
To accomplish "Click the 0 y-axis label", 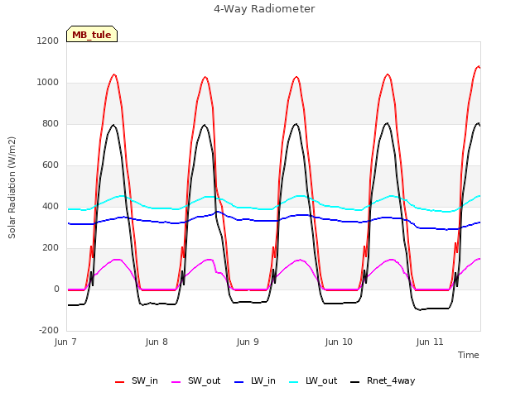I will coord(56,289).
